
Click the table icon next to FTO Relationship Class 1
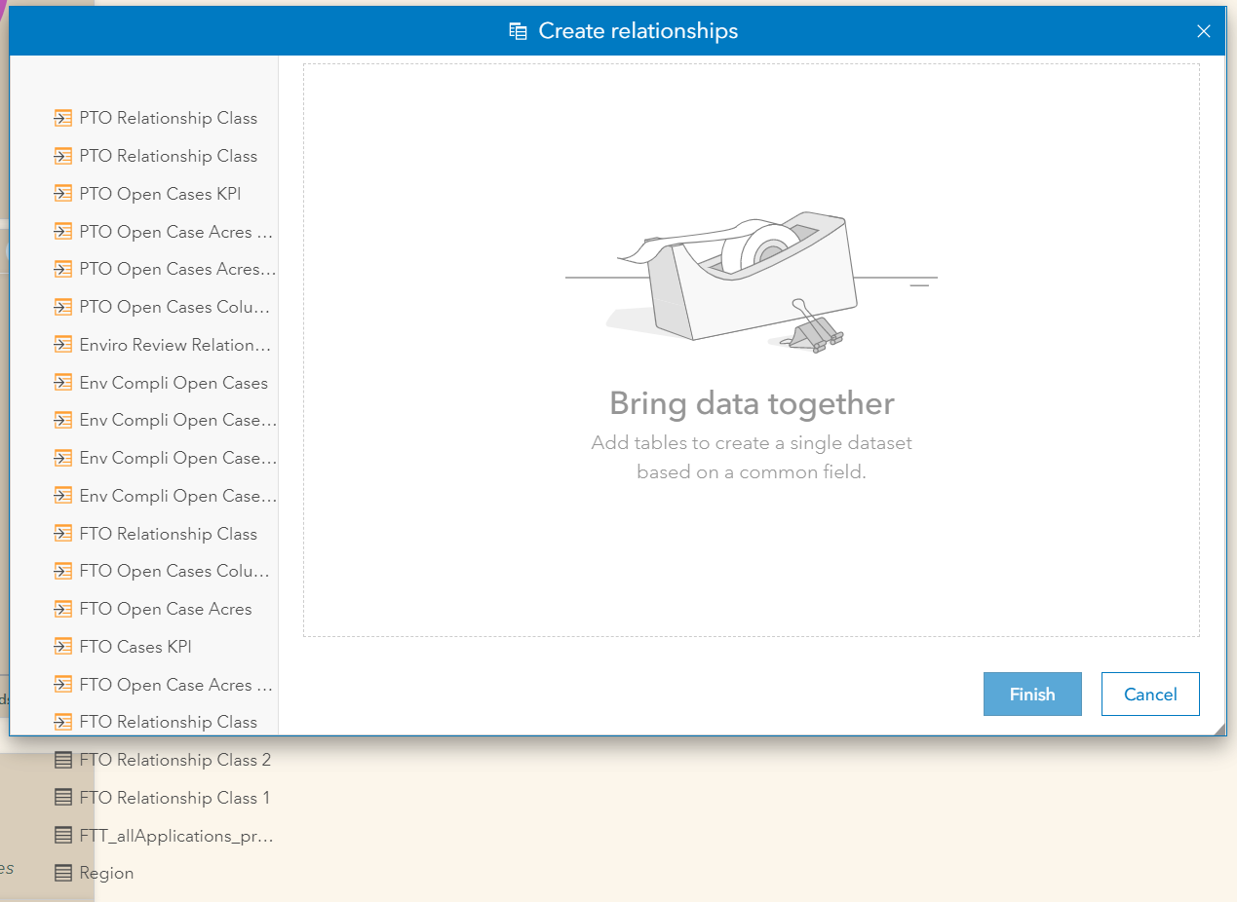[x=62, y=797]
